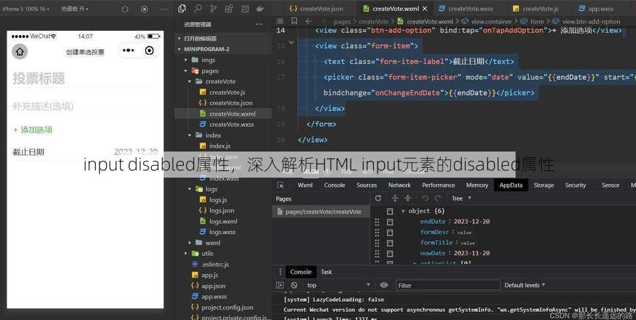Open the search magnifier in activity bar
This screenshot has width=636, height=320.
198,8
